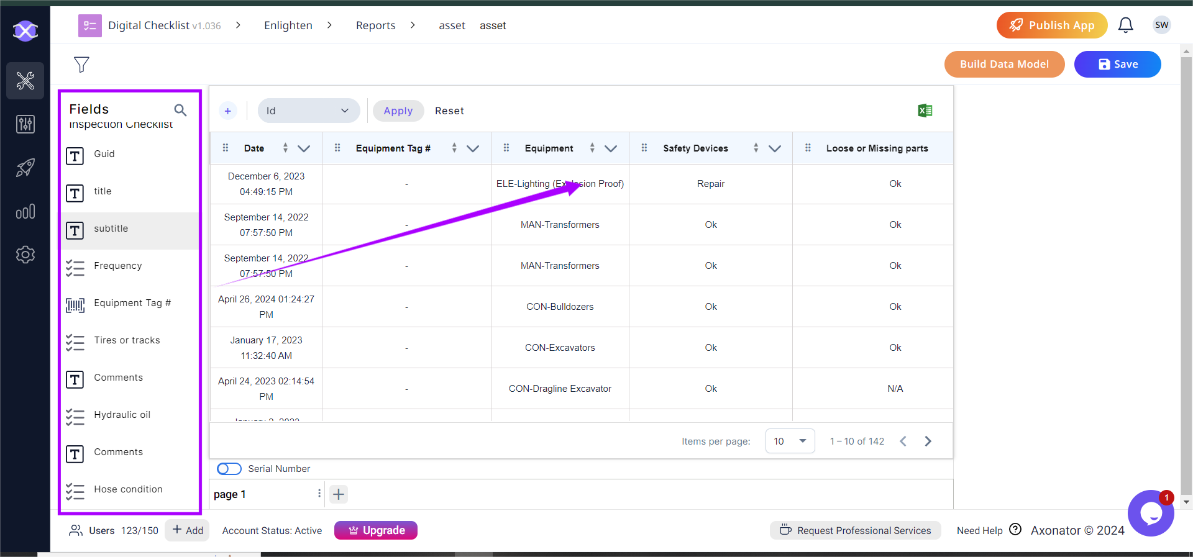Open bar chart analytics sidebar icon
Image resolution: width=1193 pixels, height=557 pixels.
(x=25, y=212)
